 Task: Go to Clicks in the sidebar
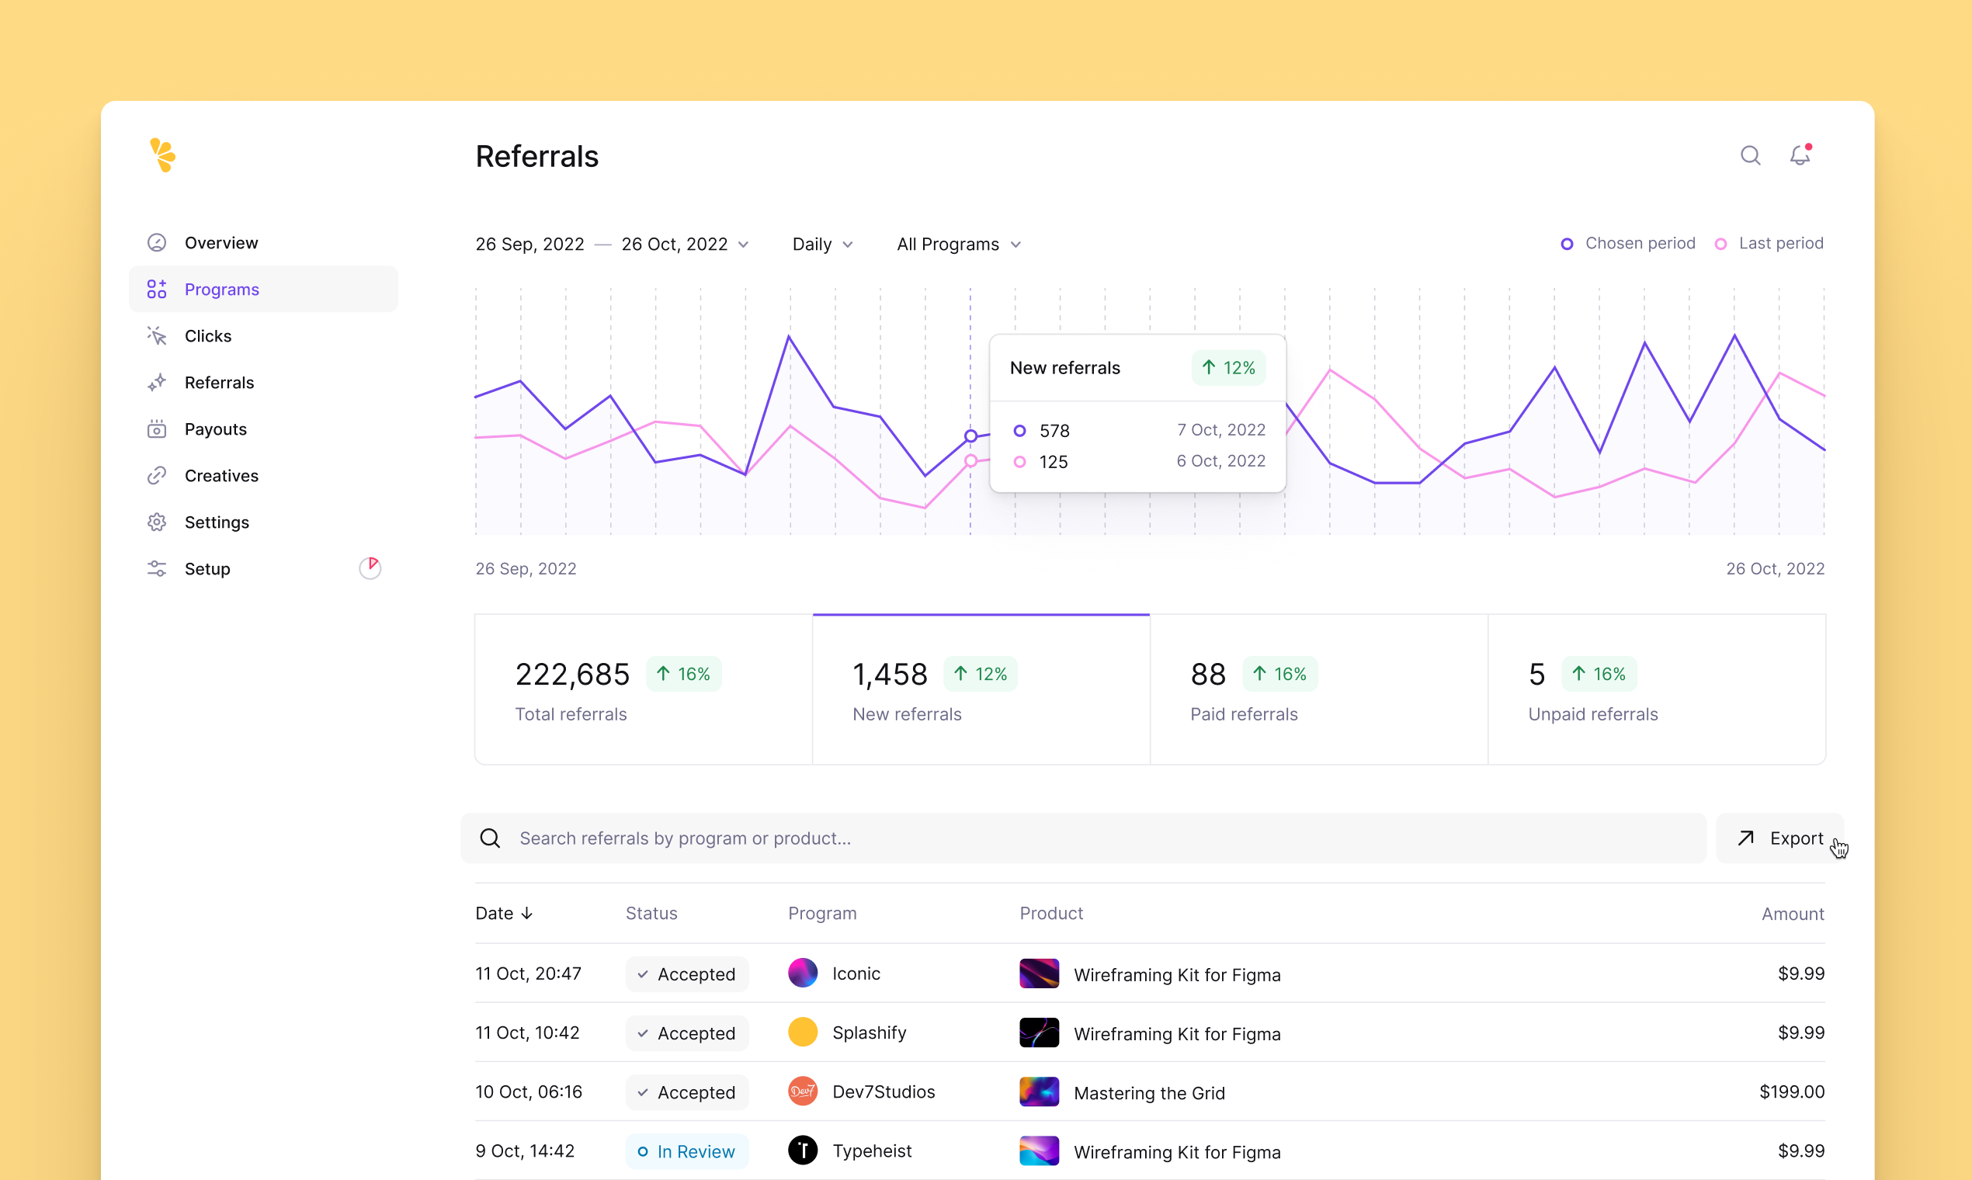click(x=207, y=335)
